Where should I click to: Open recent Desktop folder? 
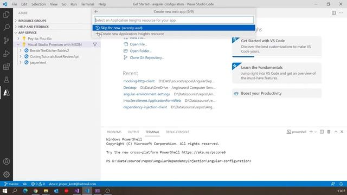tap(130, 88)
